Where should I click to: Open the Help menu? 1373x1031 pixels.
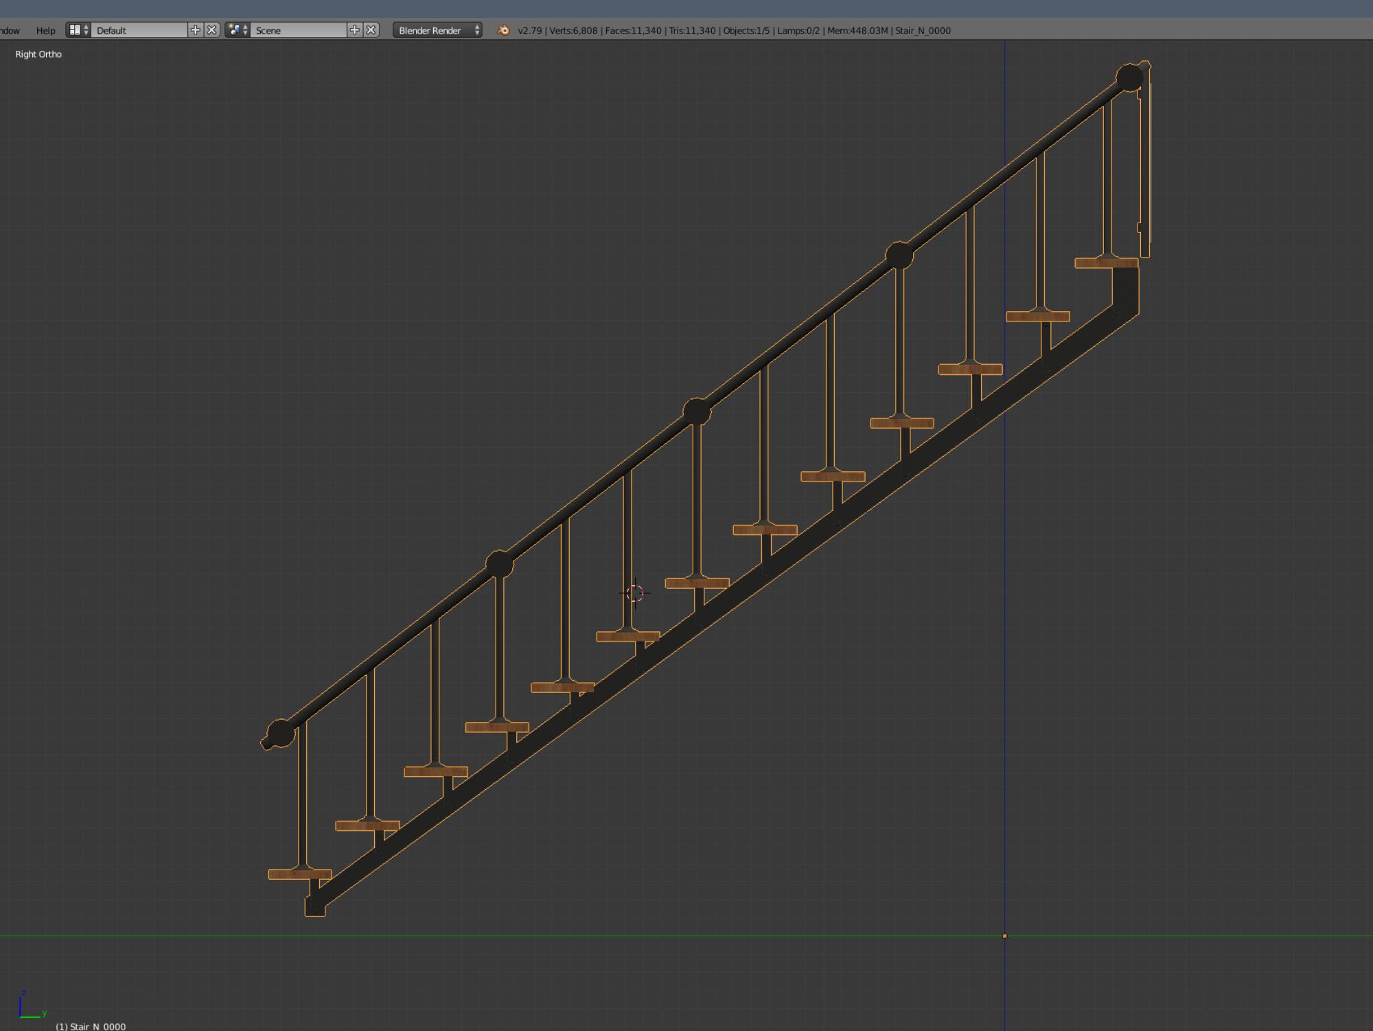click(x=45, y=30)
